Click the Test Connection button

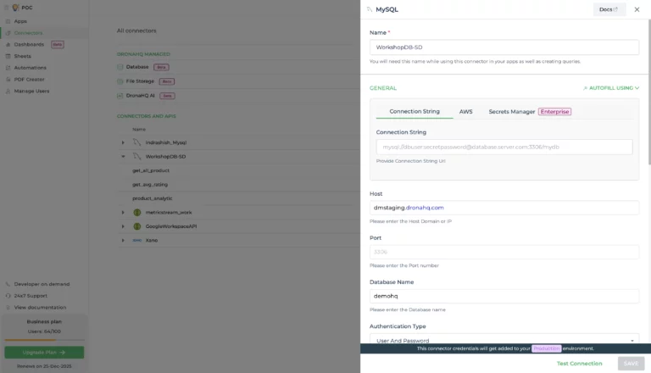pyautogui.click(x=579, y=363)
